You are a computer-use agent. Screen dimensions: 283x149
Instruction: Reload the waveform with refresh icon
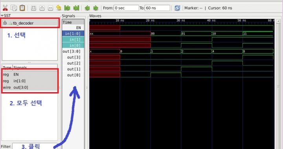pos(177,8)
